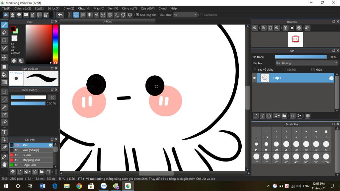The width and height of the screenshot is (340, 191).
Task: Select the Move tool
Action: (x=4, y=58)
